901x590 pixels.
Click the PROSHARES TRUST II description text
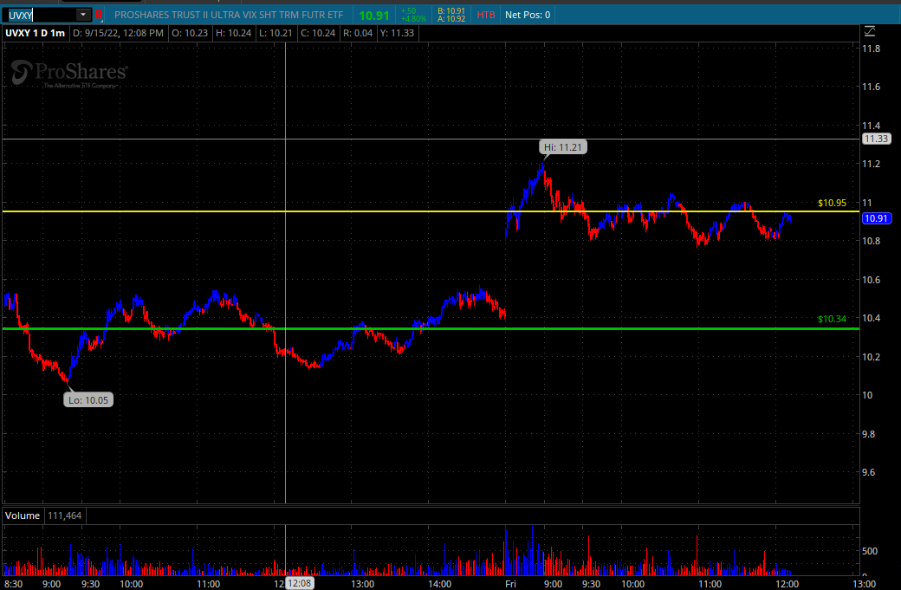(229, 15)
